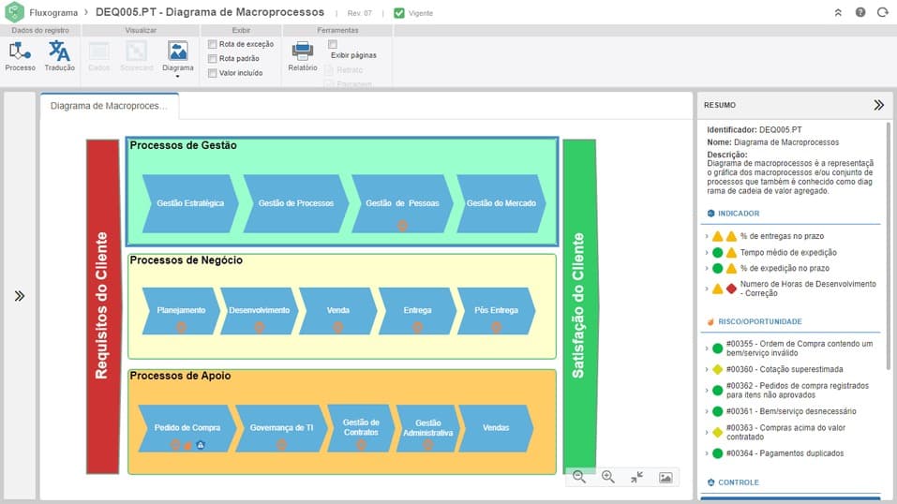Zoom out with the magnifier minus icon
The image size is (897, 504).
pos(579,477)
